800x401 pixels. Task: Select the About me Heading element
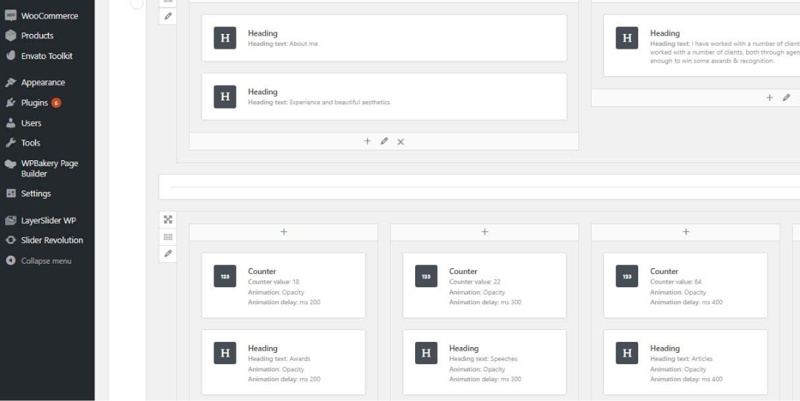384,38
